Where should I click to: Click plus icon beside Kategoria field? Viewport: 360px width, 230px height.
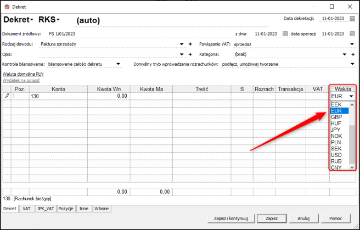353,54
